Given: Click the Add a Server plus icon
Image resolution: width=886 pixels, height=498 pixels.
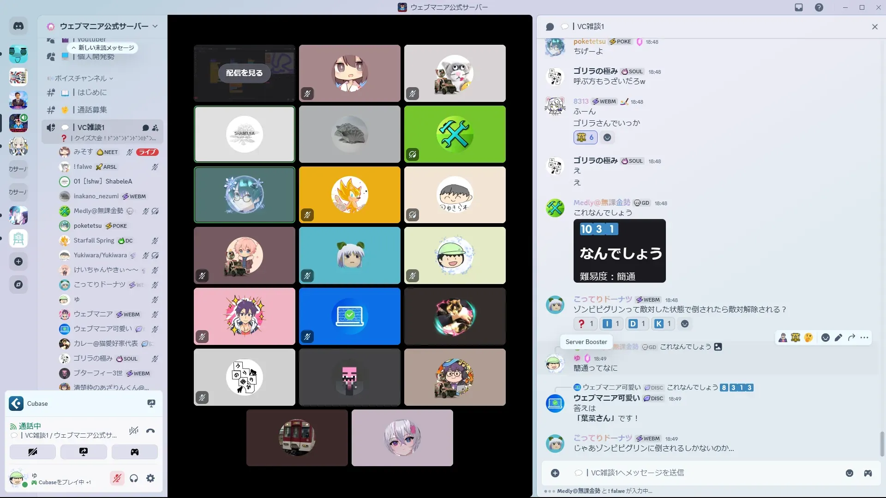Looking at the screenshot, I should (x=18, y=261).
